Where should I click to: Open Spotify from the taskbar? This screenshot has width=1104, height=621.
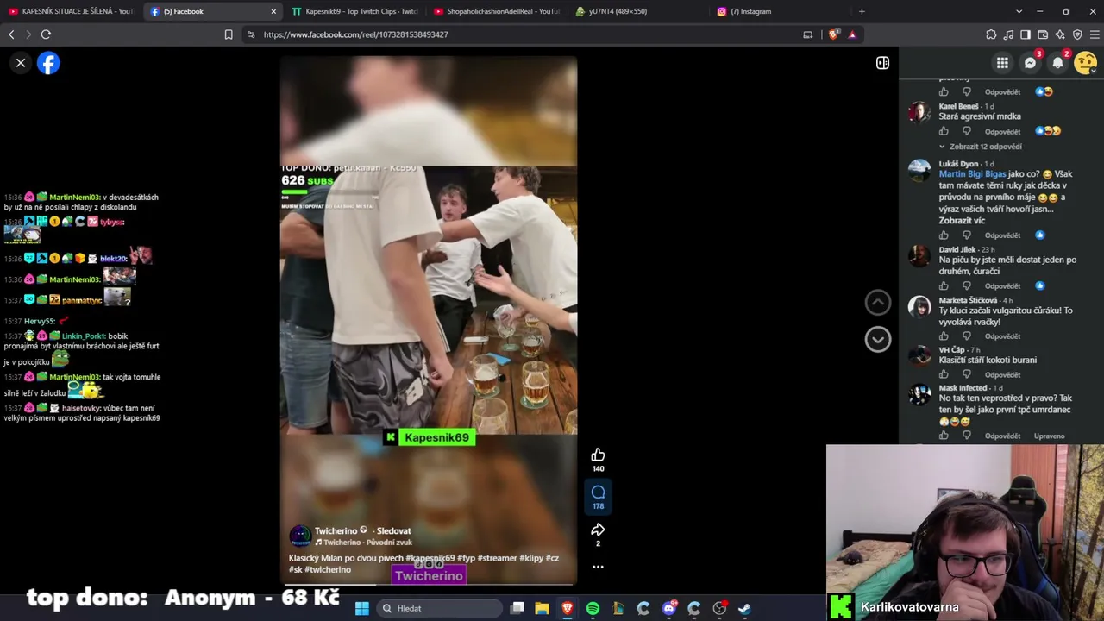coord(593,608)
